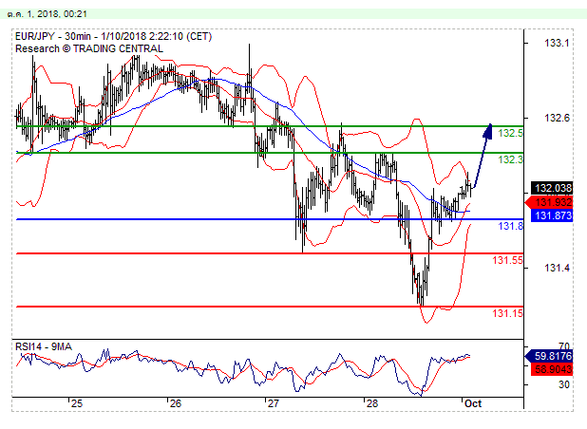Click the RSI14 - 9MA indicator label
Screen dimensions: 587x429
(44, 346)
